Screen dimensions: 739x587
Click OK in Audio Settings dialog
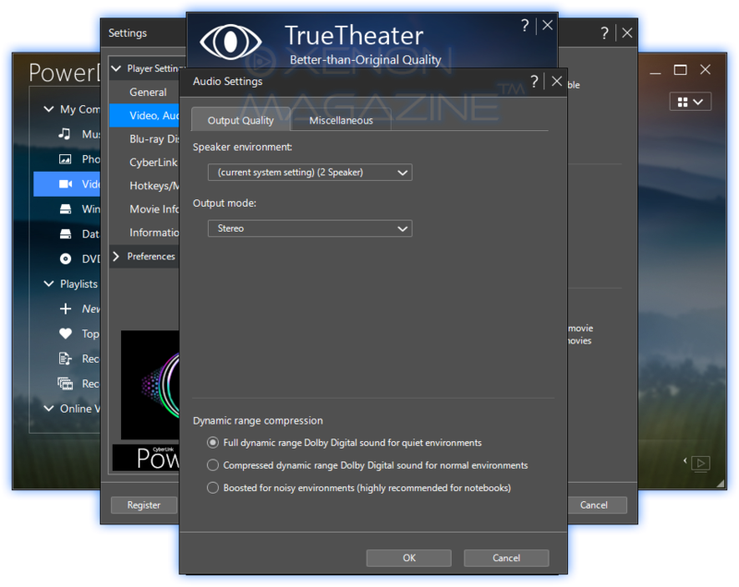pos(408,558)
